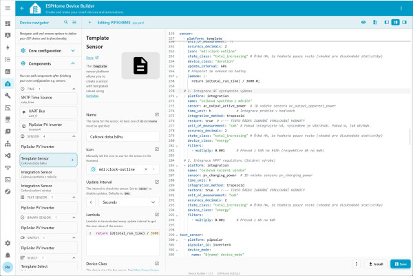Viewport: 413px width, 276px height.
Task: Click the Install button
Action: (x=376, y=264)
